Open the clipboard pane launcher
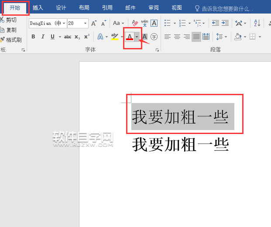 [23, 50]
